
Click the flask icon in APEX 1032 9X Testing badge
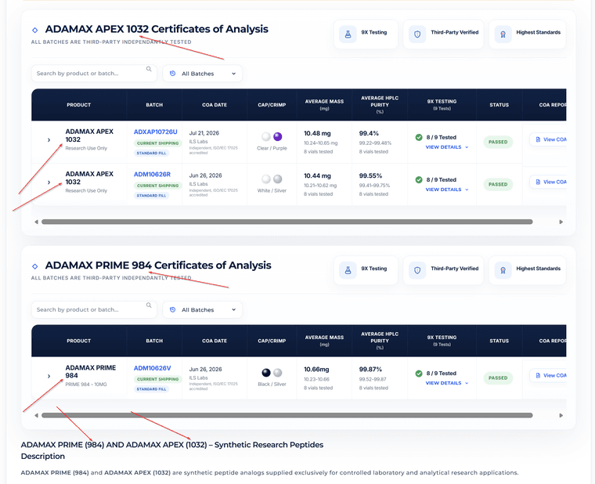348,34
